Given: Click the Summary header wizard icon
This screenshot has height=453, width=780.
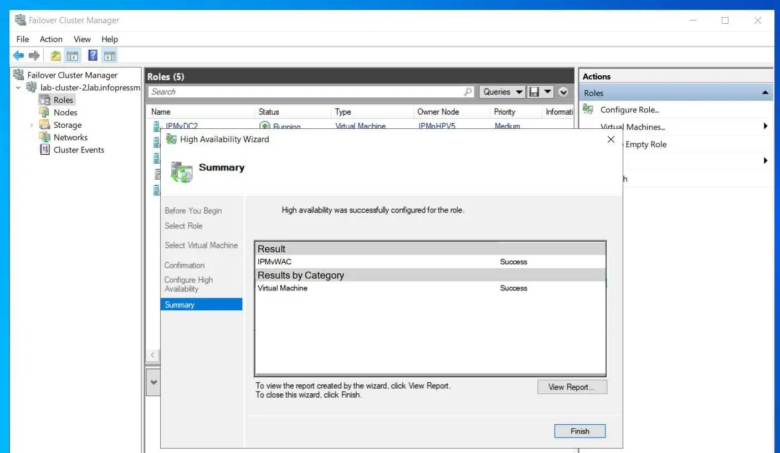Looking at the screenshot, I should (181, 171).
